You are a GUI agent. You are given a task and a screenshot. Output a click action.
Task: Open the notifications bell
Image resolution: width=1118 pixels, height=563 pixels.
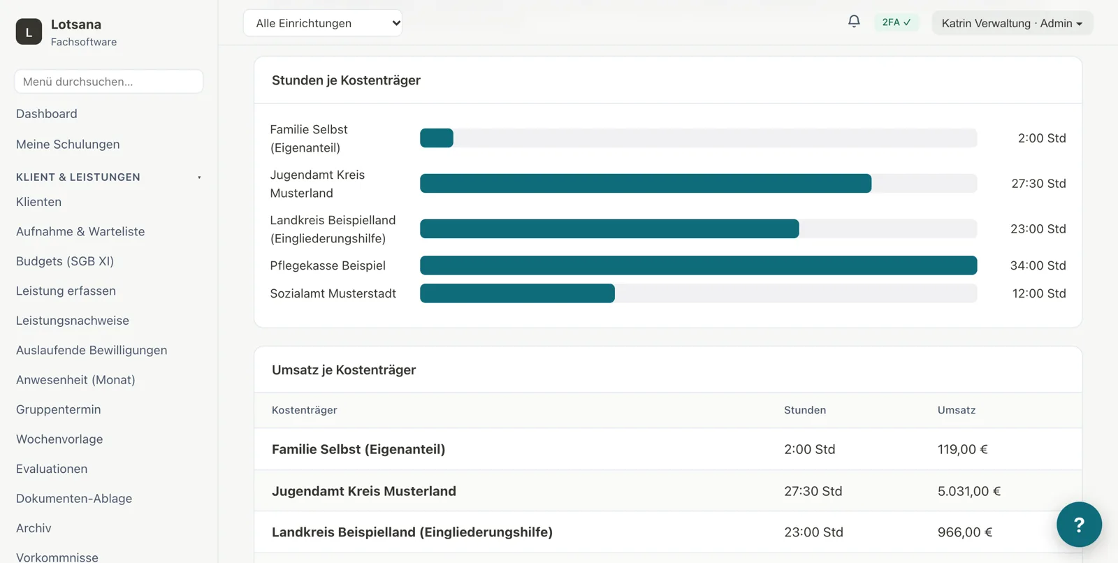point(854,22)
